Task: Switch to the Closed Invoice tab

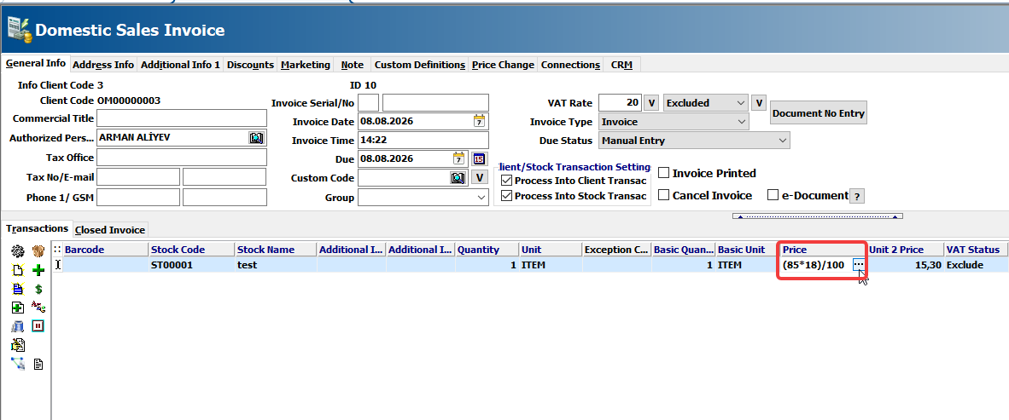Action: pos(110,230)
